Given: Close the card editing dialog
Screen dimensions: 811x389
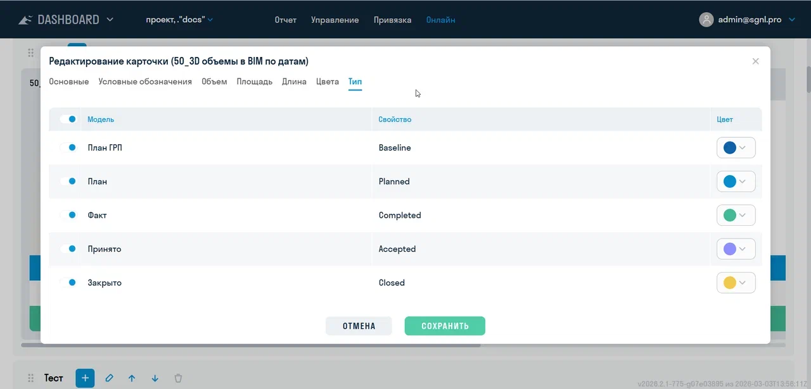Looking at the screenshot, I should click(755, 61).
